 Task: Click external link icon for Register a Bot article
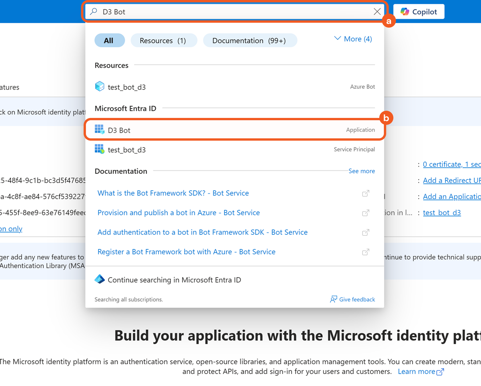click(365, 252)
